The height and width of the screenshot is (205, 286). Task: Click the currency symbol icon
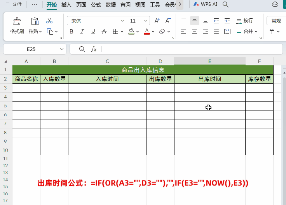pos(272,32)
